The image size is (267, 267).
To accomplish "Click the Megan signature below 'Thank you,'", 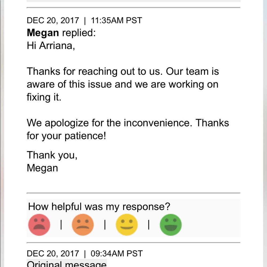I will pos(42,168).
